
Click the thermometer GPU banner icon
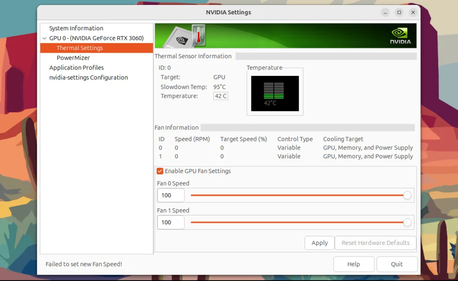coord(199,35)
